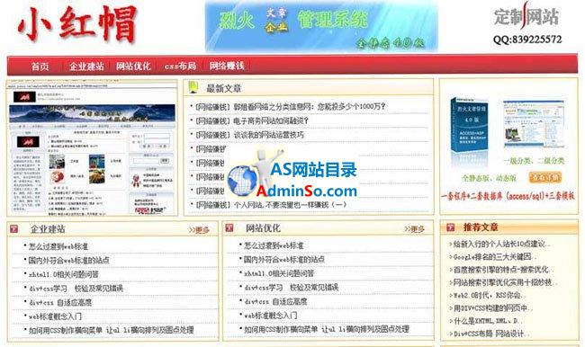
Task: Open 怎么过渡到web标准 in 网站优化 list
Action: tap(274, 245)
